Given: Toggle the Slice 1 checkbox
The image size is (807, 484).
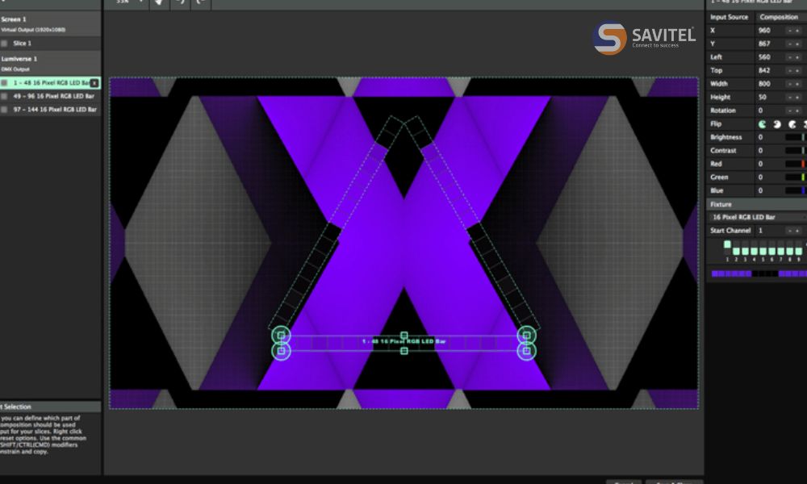Looking at the screenshot, I should point(5,44).
